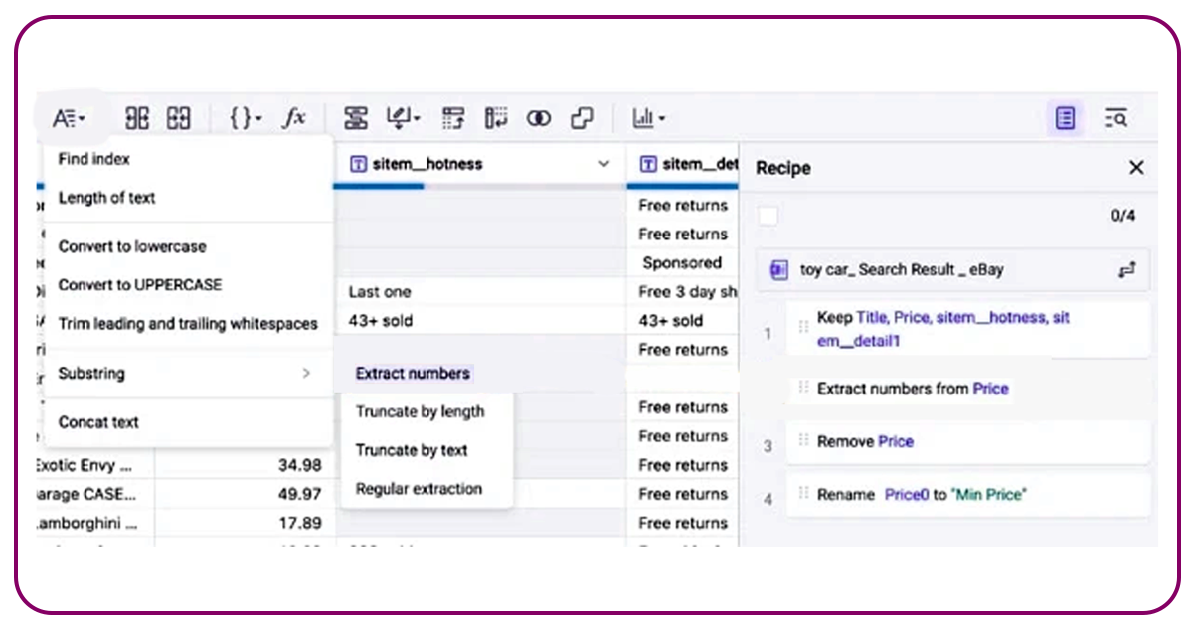Open the chart visualization dropdown
The image size is (1195, 630).
pyautogui.click(x=648, y=119)
